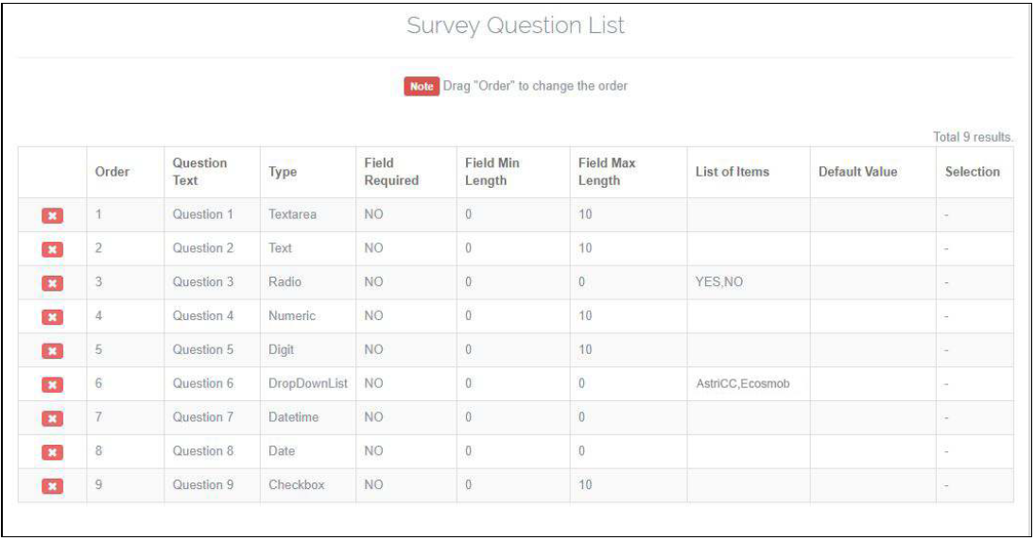Click the delete icon for Question 3
Screen dimensions: 1035x541
tap(52, 283)
